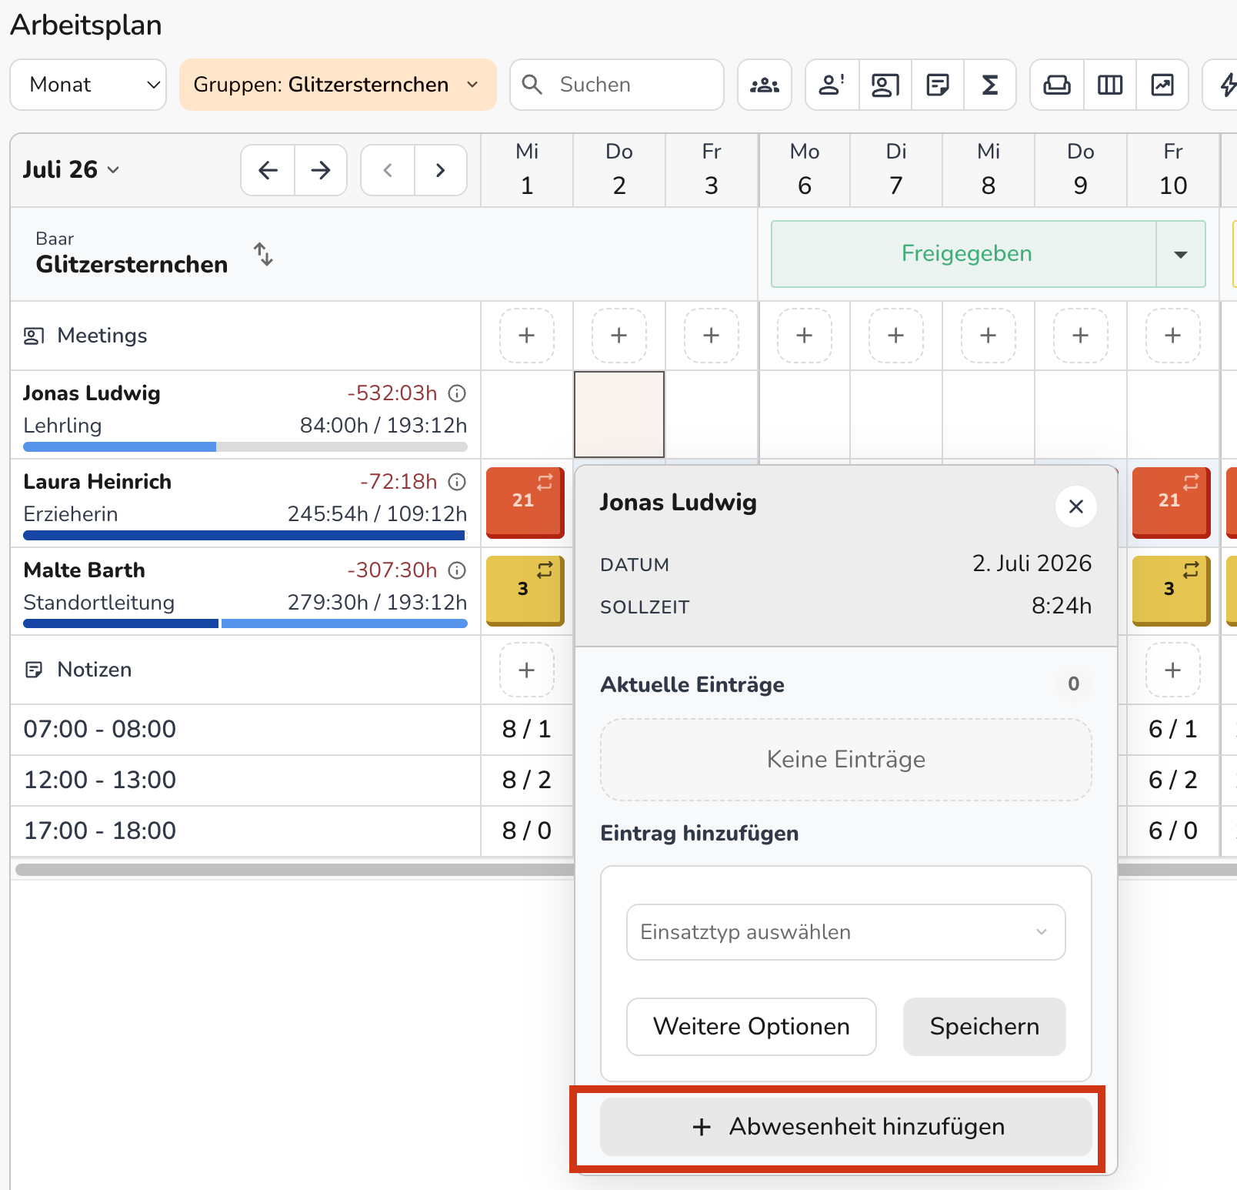Add a meeting on Fr 3
This screenshot has width=1237, height=1190.
712,336
